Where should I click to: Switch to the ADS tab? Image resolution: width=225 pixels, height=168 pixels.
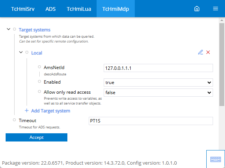tap(51, 9)
